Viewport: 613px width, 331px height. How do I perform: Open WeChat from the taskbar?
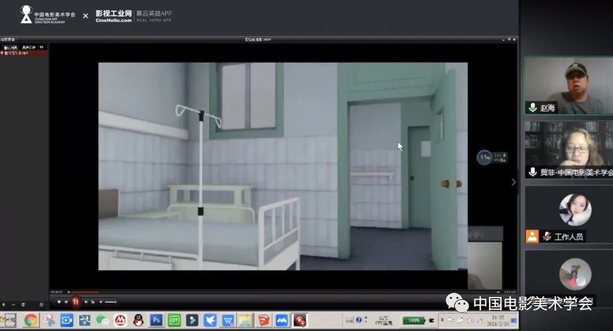(102, 320)
